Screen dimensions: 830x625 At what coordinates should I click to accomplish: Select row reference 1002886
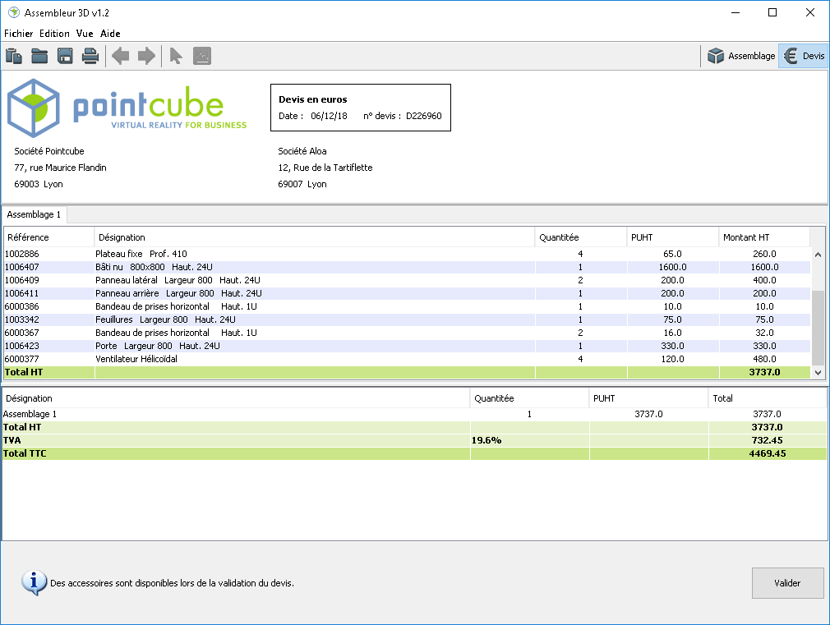[x=407, y=254]
